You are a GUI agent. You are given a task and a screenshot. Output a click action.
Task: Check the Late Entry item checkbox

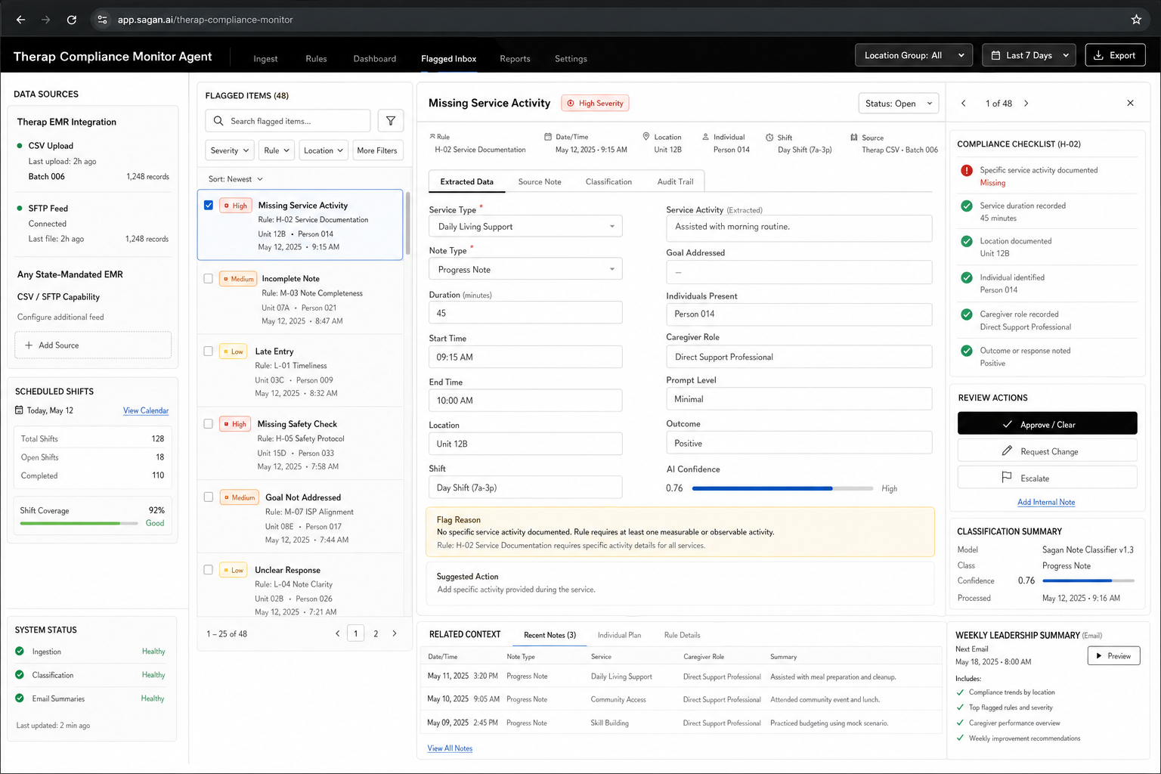(209, 351)
